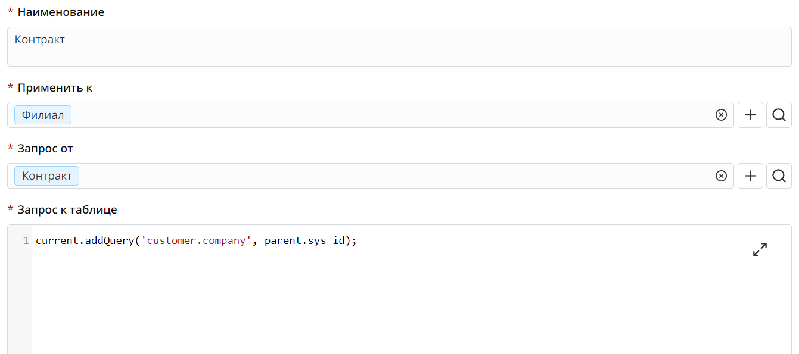The width and height of the screenshot is (799, 354).
Task: Click empty area of Запрос от field
Action: pyautogui.click(x=387, y=176)
